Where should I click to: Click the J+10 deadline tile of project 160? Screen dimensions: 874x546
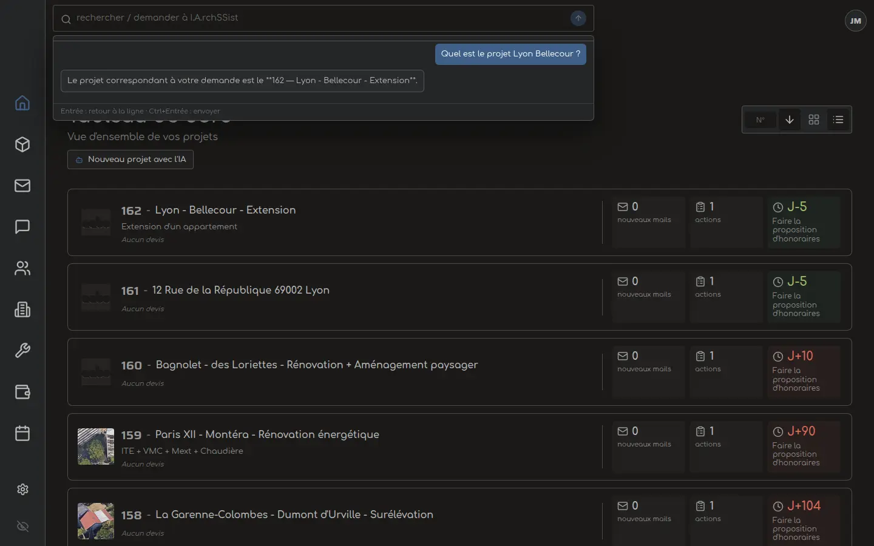[x=804, y=371]
